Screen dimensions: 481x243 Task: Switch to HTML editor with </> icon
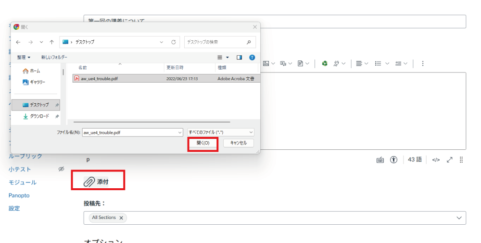pyautogui.click(x=436, y=160)
